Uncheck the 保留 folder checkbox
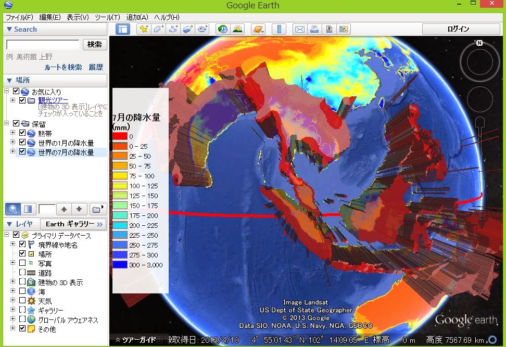506x347 pixels. pos(16,123)
